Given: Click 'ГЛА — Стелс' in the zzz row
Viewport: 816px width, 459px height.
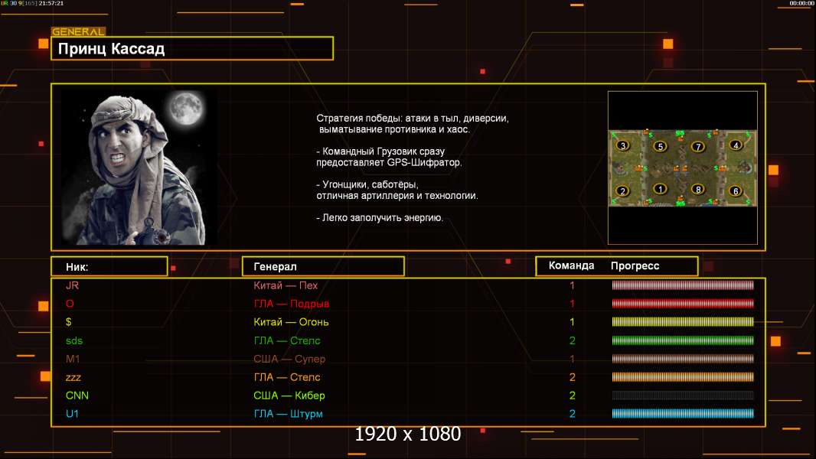Looking at the screenshot, I should tap(287, 377).
